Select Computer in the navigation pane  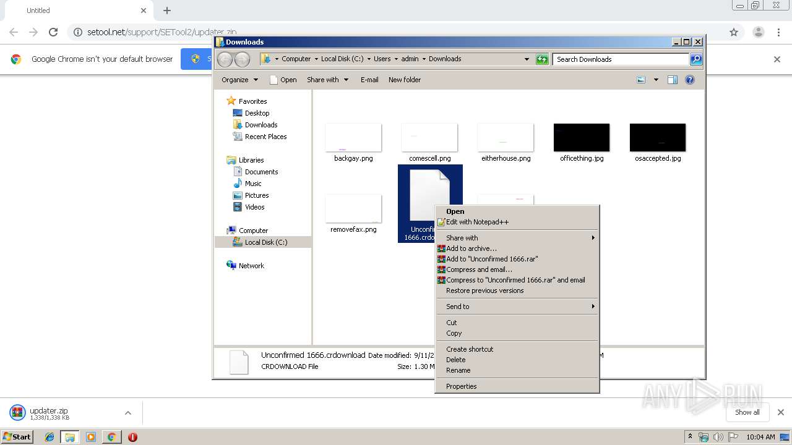pos(253,231)
